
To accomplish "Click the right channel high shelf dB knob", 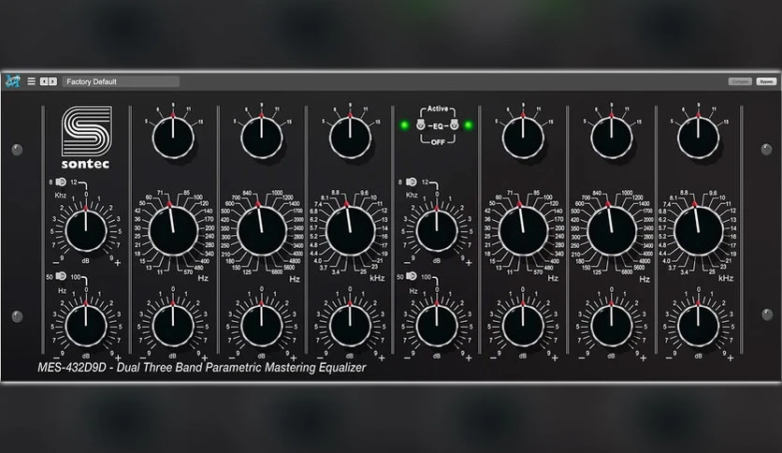I will (x=437, y=231).
